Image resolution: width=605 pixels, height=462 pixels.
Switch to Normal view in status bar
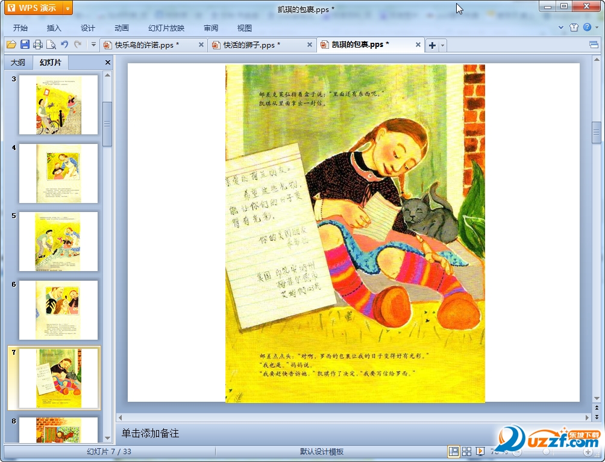coord(453,452)
